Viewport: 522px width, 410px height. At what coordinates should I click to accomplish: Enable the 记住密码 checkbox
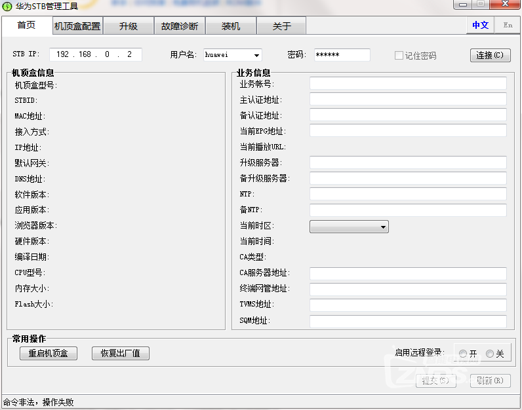coord(399,55)
